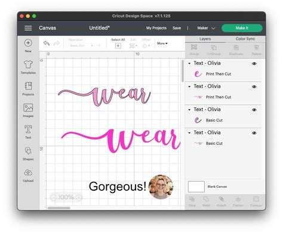
Task: Open the Maker machine dropdown
Action: pos(206,28)
